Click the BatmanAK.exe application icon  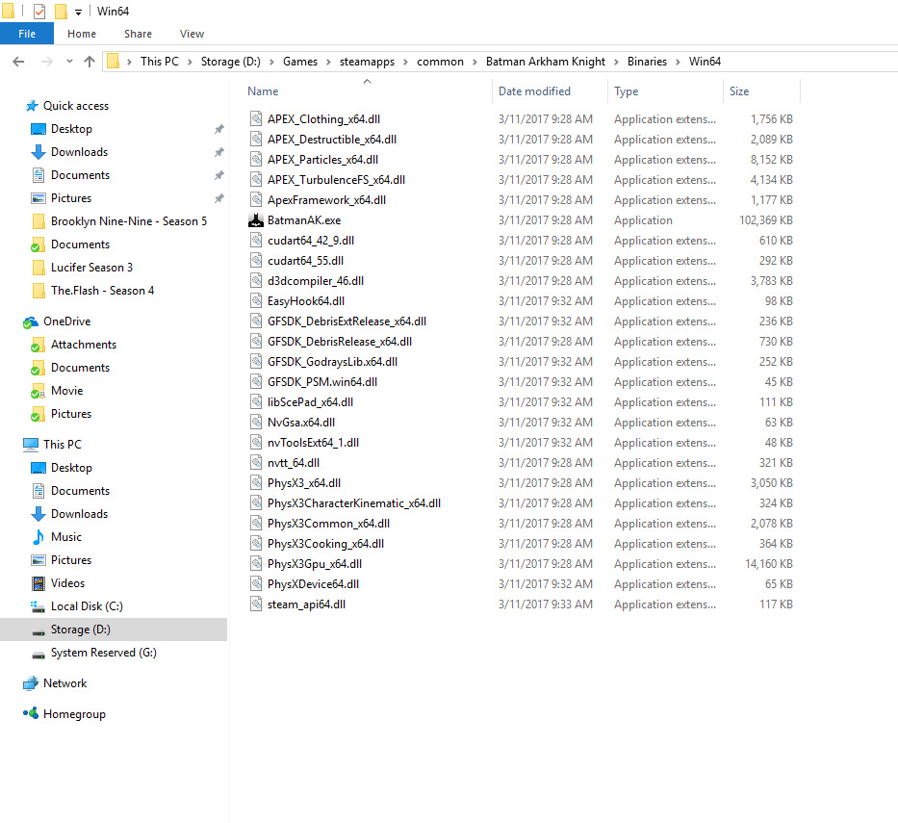coord(256,220)
